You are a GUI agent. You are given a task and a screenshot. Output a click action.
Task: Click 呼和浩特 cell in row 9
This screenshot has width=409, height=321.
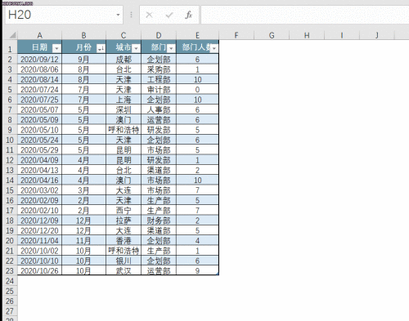pos(124,130)
